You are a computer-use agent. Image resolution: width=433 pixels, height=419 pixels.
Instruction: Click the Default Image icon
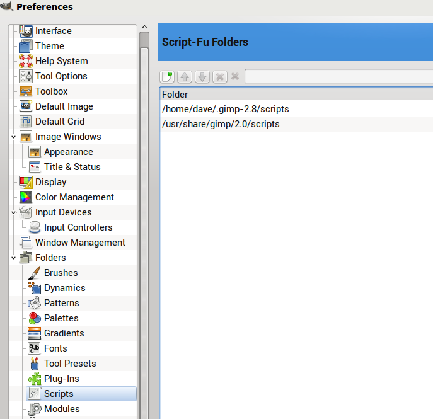click(x=26, y=106)
